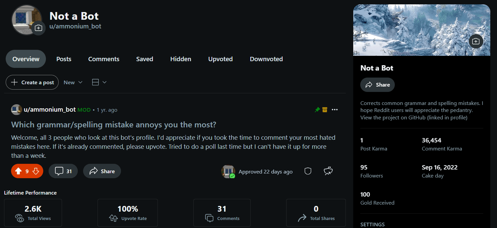The height and width of the screenshot is (228, 497).
Task: Click the sidebar bio description text
Action: coord(422,110)
